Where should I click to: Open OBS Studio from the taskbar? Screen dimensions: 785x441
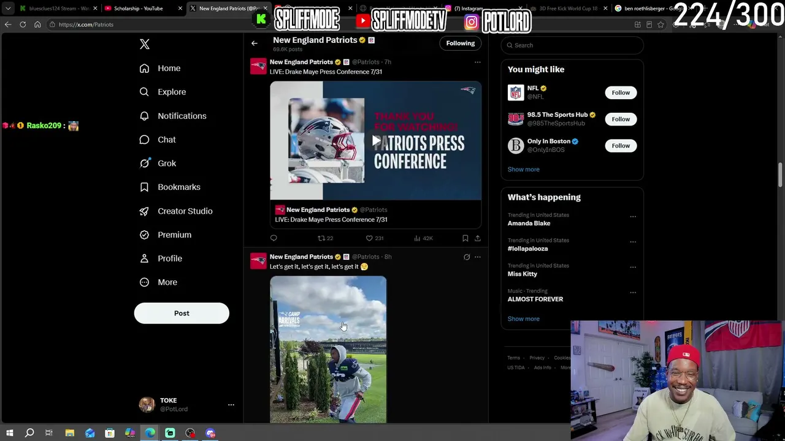pos(190,433)
